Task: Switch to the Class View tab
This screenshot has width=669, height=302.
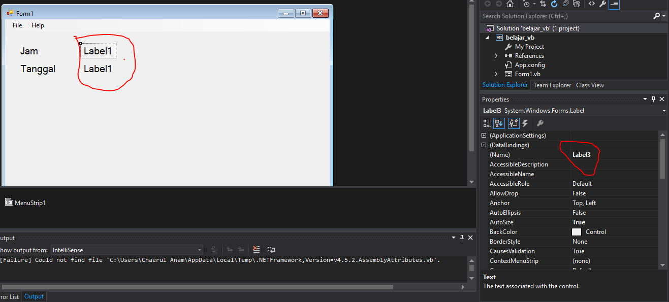Action: click(590, 85)
